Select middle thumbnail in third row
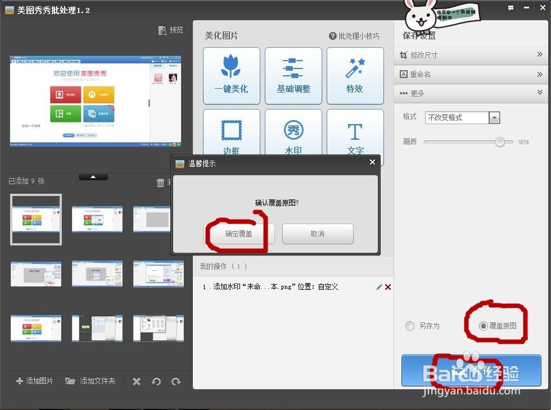 click(x=97, y=329)
